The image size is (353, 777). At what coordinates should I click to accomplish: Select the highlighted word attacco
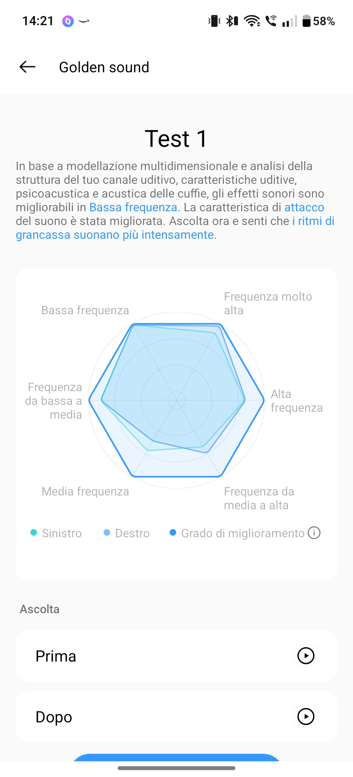(x=304, y=207)
